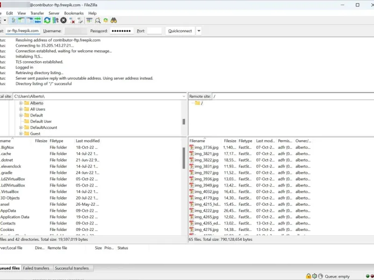Sort remote list by Owner column header
The width and height of the screenshot is (374, 280).
coord(303,141)
